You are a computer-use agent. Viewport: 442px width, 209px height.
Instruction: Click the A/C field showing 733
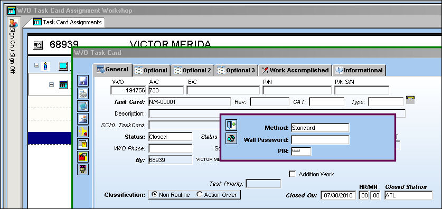point(166,90)
